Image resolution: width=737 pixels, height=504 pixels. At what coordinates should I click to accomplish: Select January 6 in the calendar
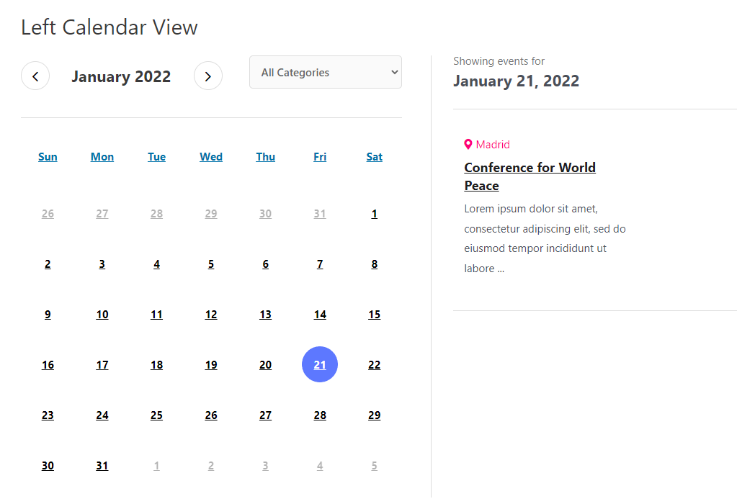click(x=266, y=264)
